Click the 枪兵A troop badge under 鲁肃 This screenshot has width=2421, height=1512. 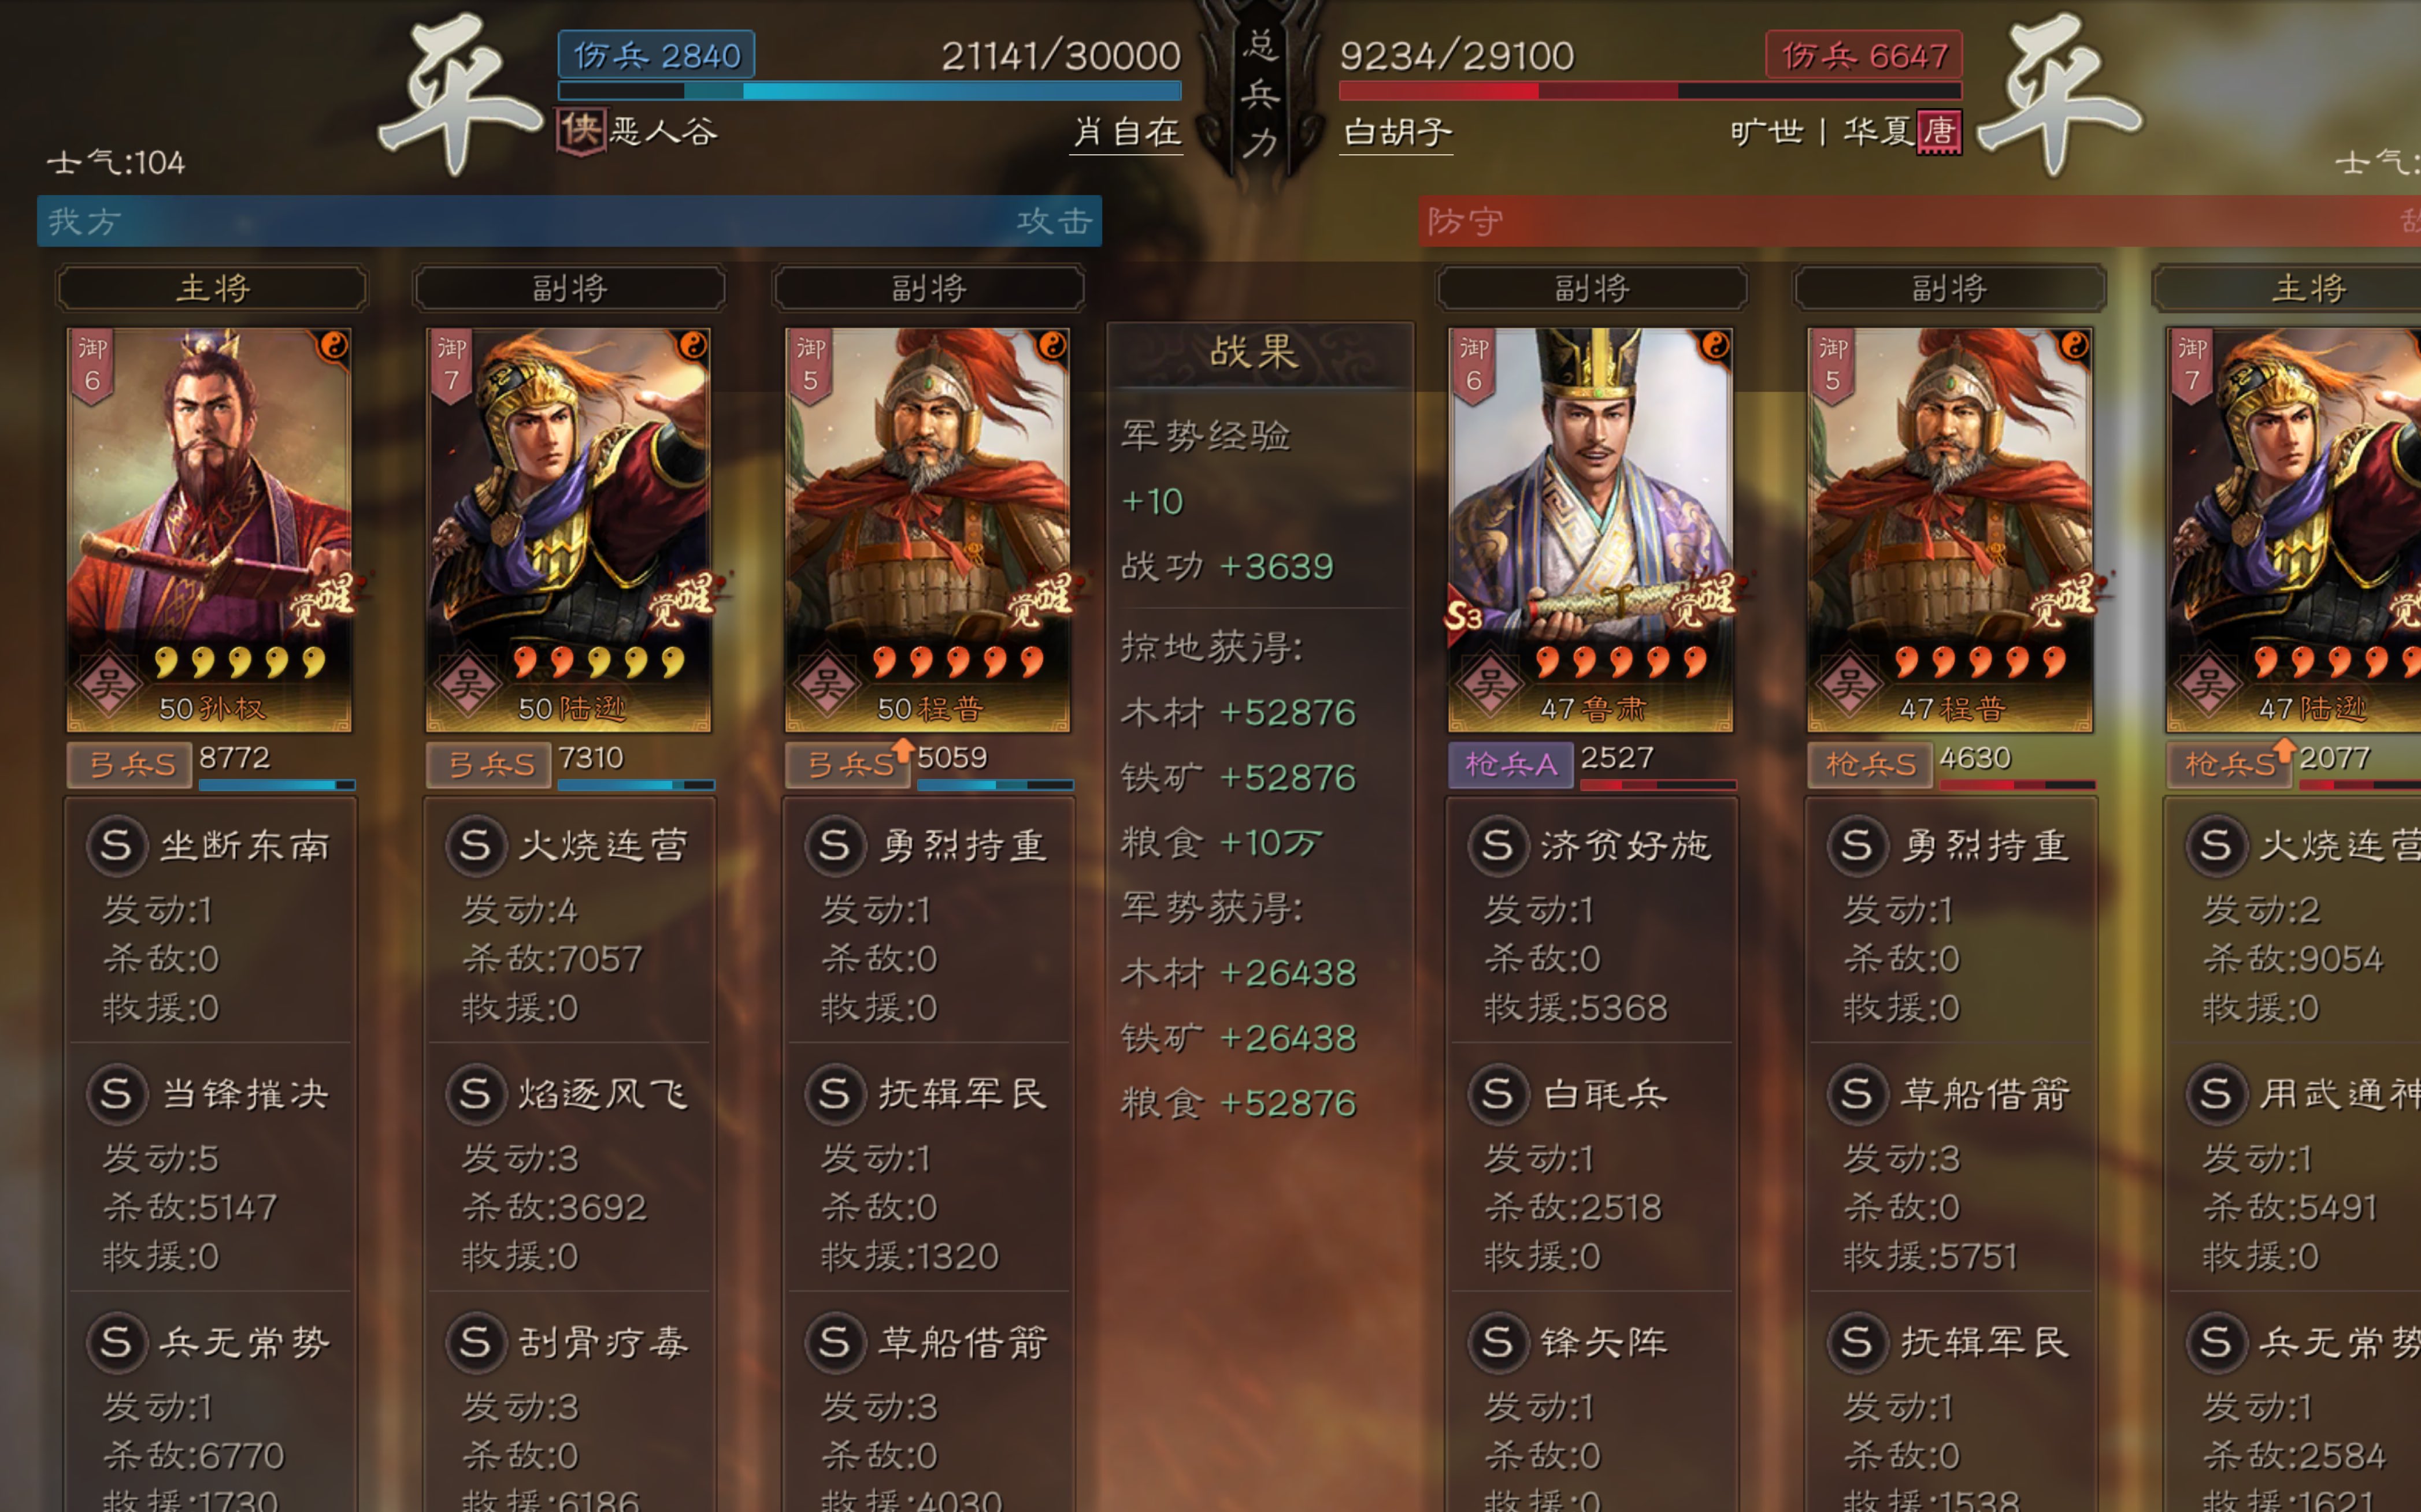click(1511, 765)
